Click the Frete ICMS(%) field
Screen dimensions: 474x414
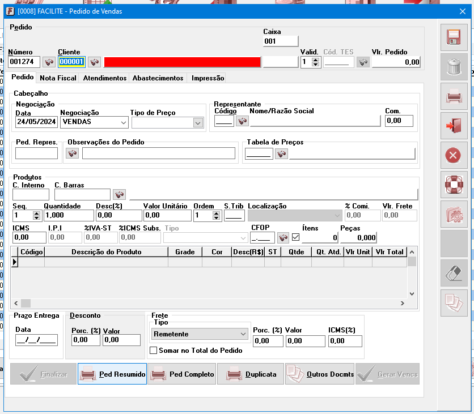click(x=345, y=341)
